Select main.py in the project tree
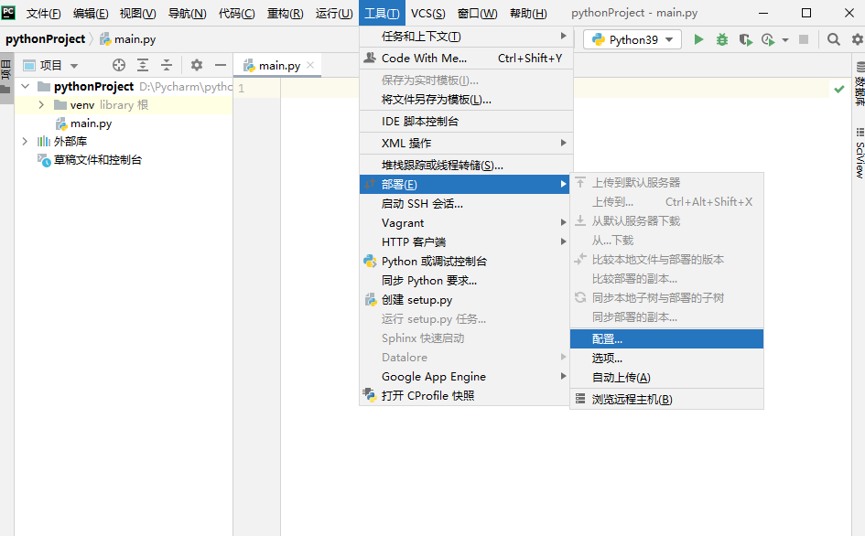Viewport: 865px width, 536px height. 92,123
